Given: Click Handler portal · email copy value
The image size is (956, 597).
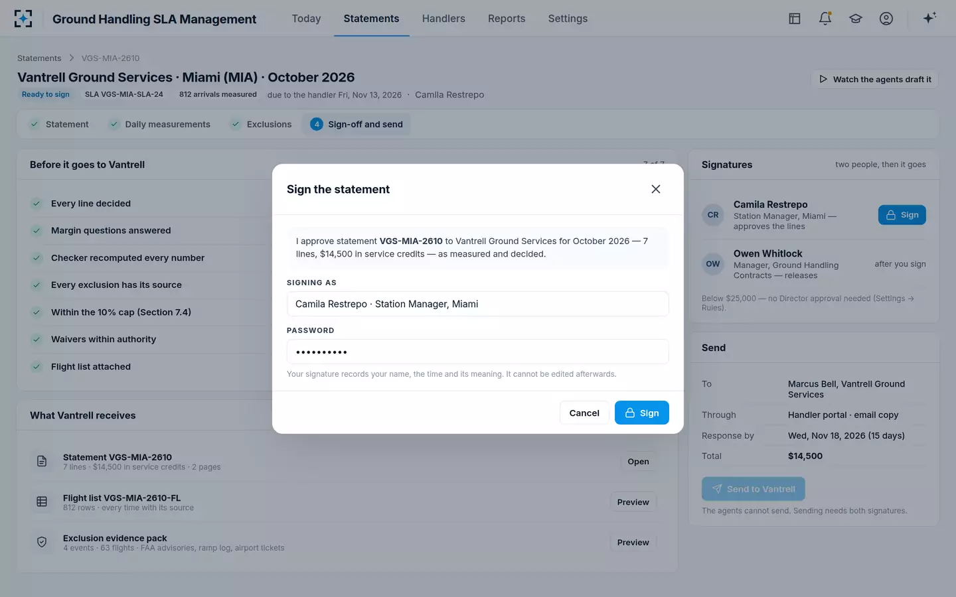Looking at the screenshot, I should click(x=843, y=415).
